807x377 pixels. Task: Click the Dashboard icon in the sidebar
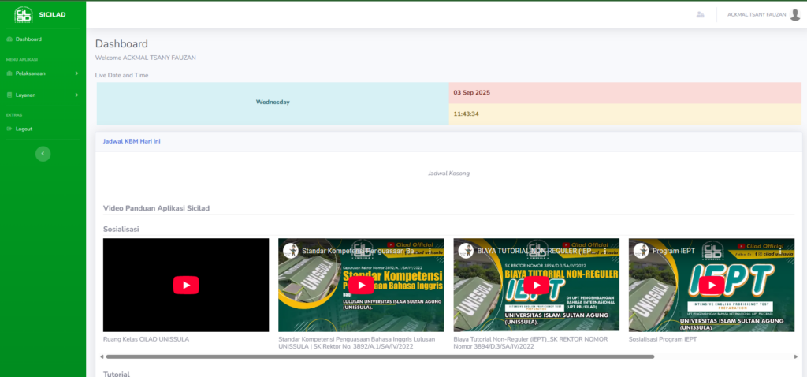9,39
